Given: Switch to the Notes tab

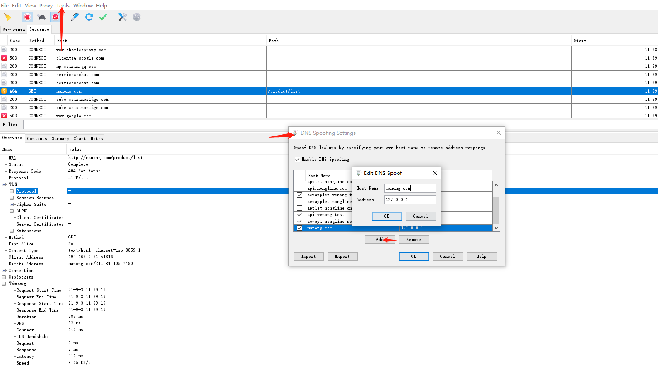Looking at the screenshot, I should (x=96, y=138).
